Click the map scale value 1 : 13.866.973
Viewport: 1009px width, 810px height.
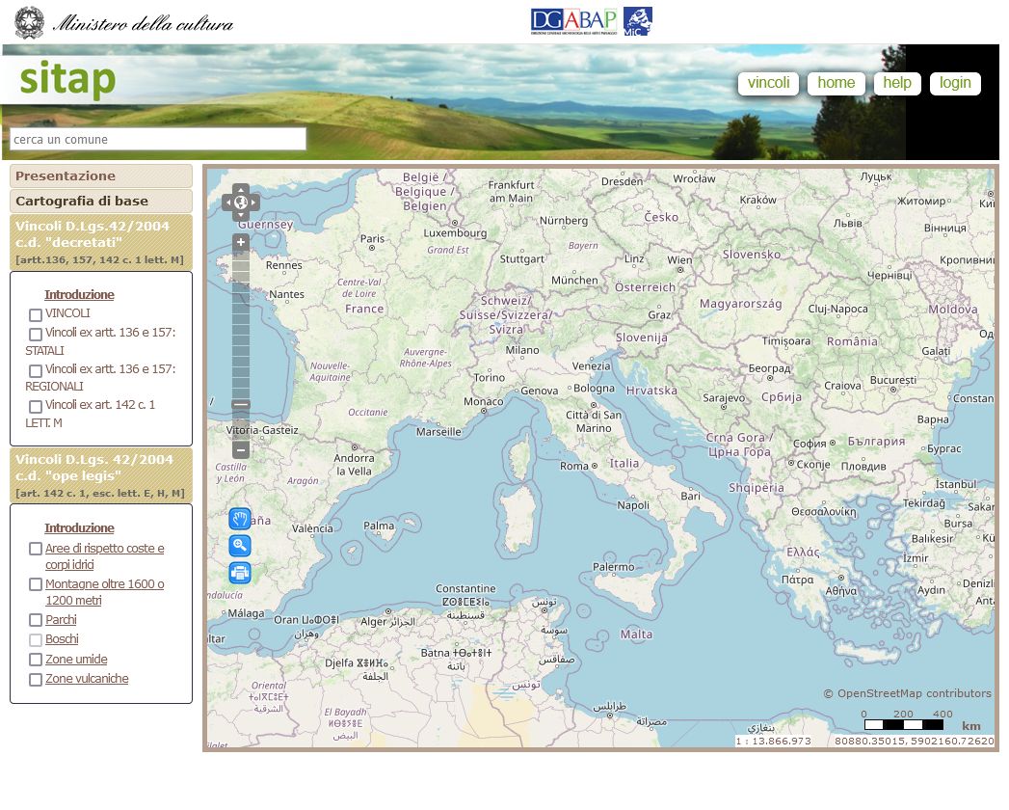pyautogui.click(x=773, y=742)
